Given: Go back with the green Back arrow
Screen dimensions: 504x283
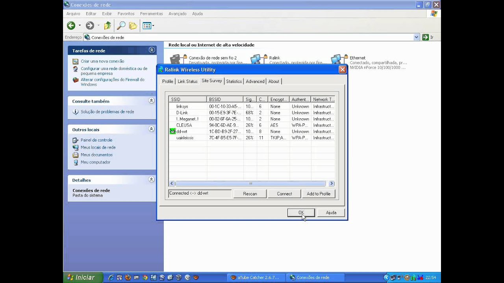Looking at the screenshot, I should pos(71,26).
